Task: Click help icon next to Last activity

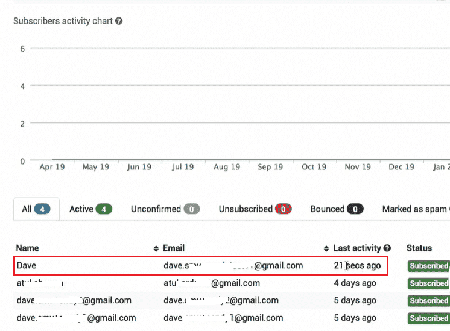Action: [x=387, y=248]
